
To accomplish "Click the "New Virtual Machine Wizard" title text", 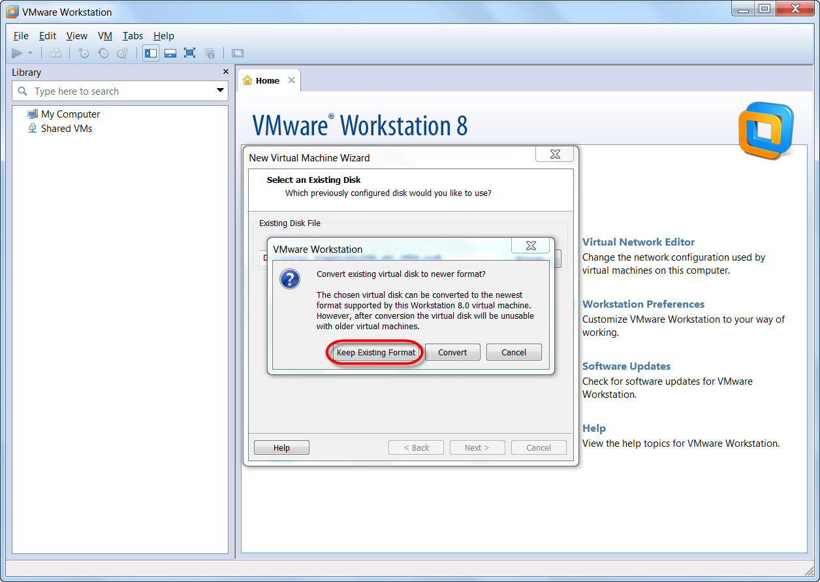I will pyautogui.click(x=309, y=158).
